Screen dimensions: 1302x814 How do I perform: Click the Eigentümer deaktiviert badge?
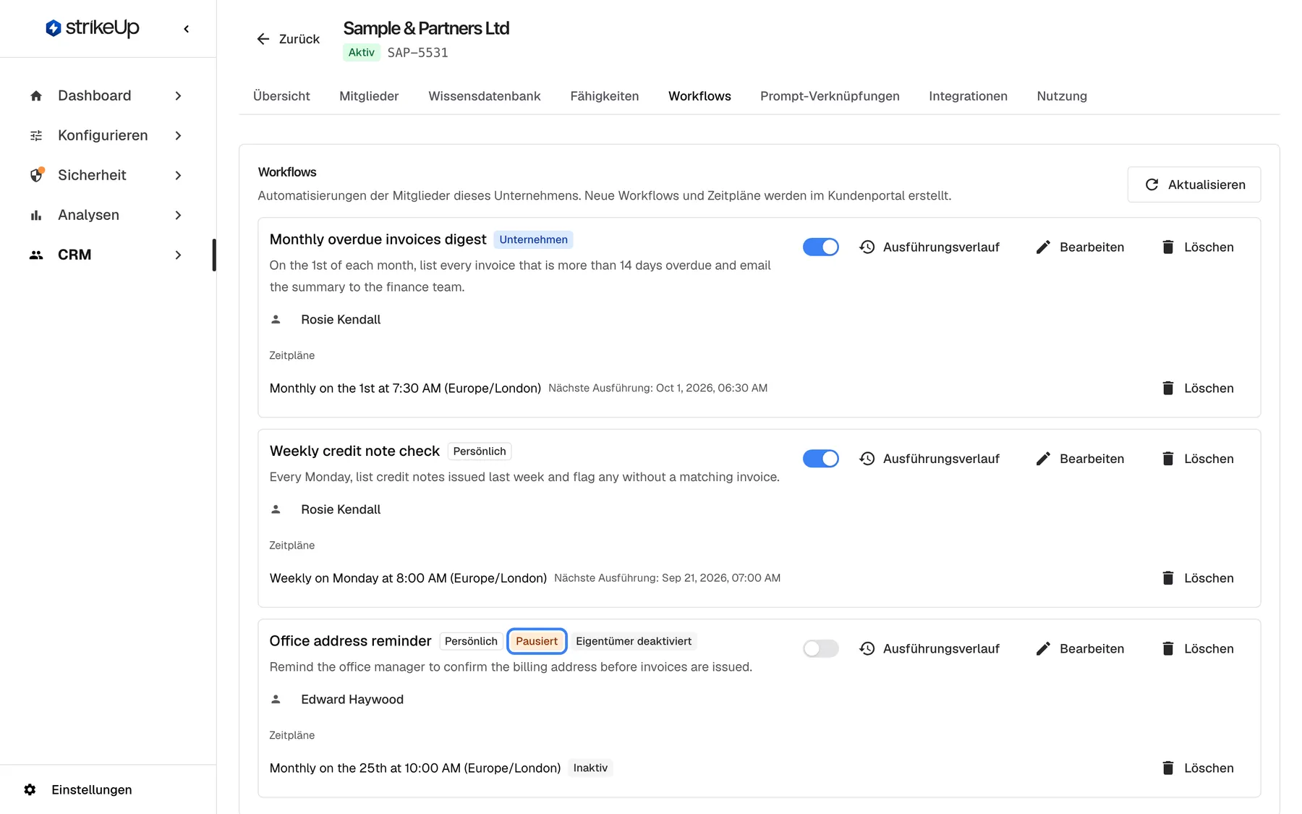pos(634,641)
